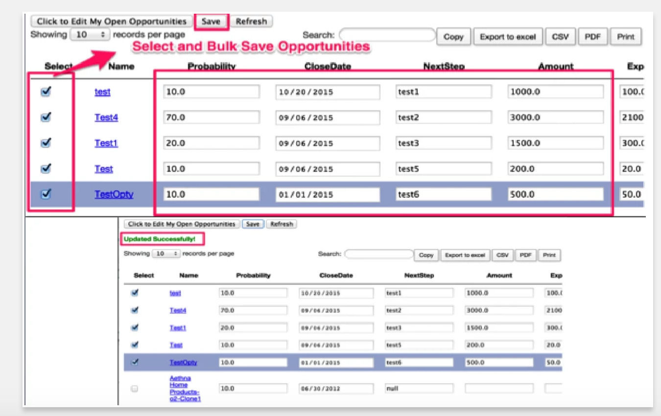
Task: Edit Amount field 3000.0 in lower view
Action: point(499,310)
